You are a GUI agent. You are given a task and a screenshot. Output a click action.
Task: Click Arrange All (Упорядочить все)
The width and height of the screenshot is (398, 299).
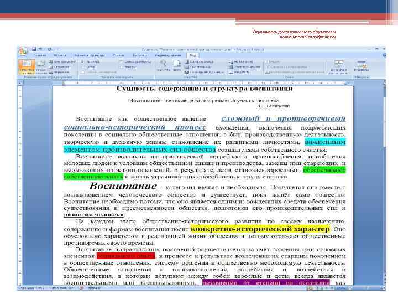click(x=245, y=67)
